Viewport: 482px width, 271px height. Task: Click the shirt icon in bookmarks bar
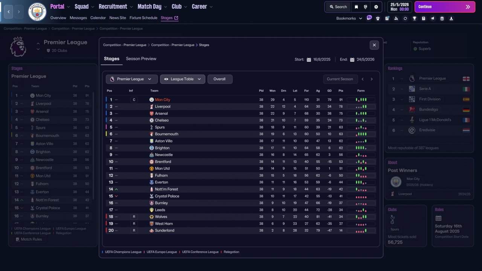(x=378, y=18)
